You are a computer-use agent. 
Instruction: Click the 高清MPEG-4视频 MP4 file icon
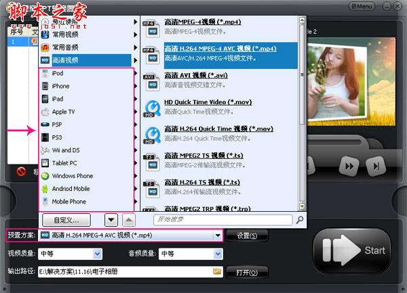click(151, 28)
